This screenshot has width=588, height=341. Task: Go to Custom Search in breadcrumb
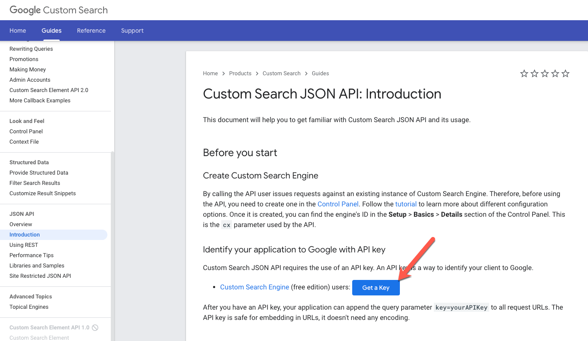[x=281, y=74]
